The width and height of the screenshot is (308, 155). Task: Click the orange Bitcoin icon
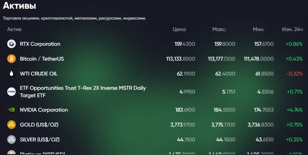(11, 59)
